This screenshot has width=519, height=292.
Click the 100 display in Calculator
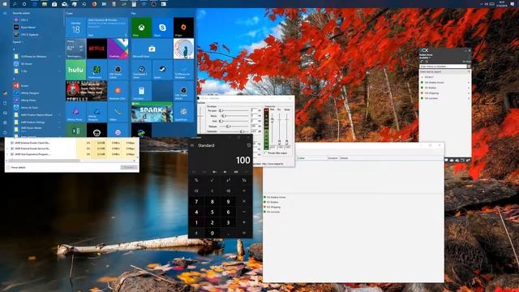(243, 161)
